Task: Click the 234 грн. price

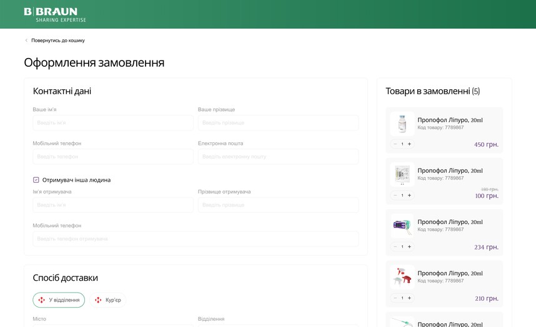Action: [486, 247]
